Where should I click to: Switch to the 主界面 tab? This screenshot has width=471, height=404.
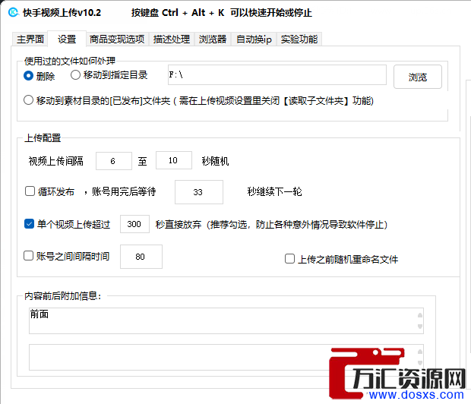click(x=30, y=39)
